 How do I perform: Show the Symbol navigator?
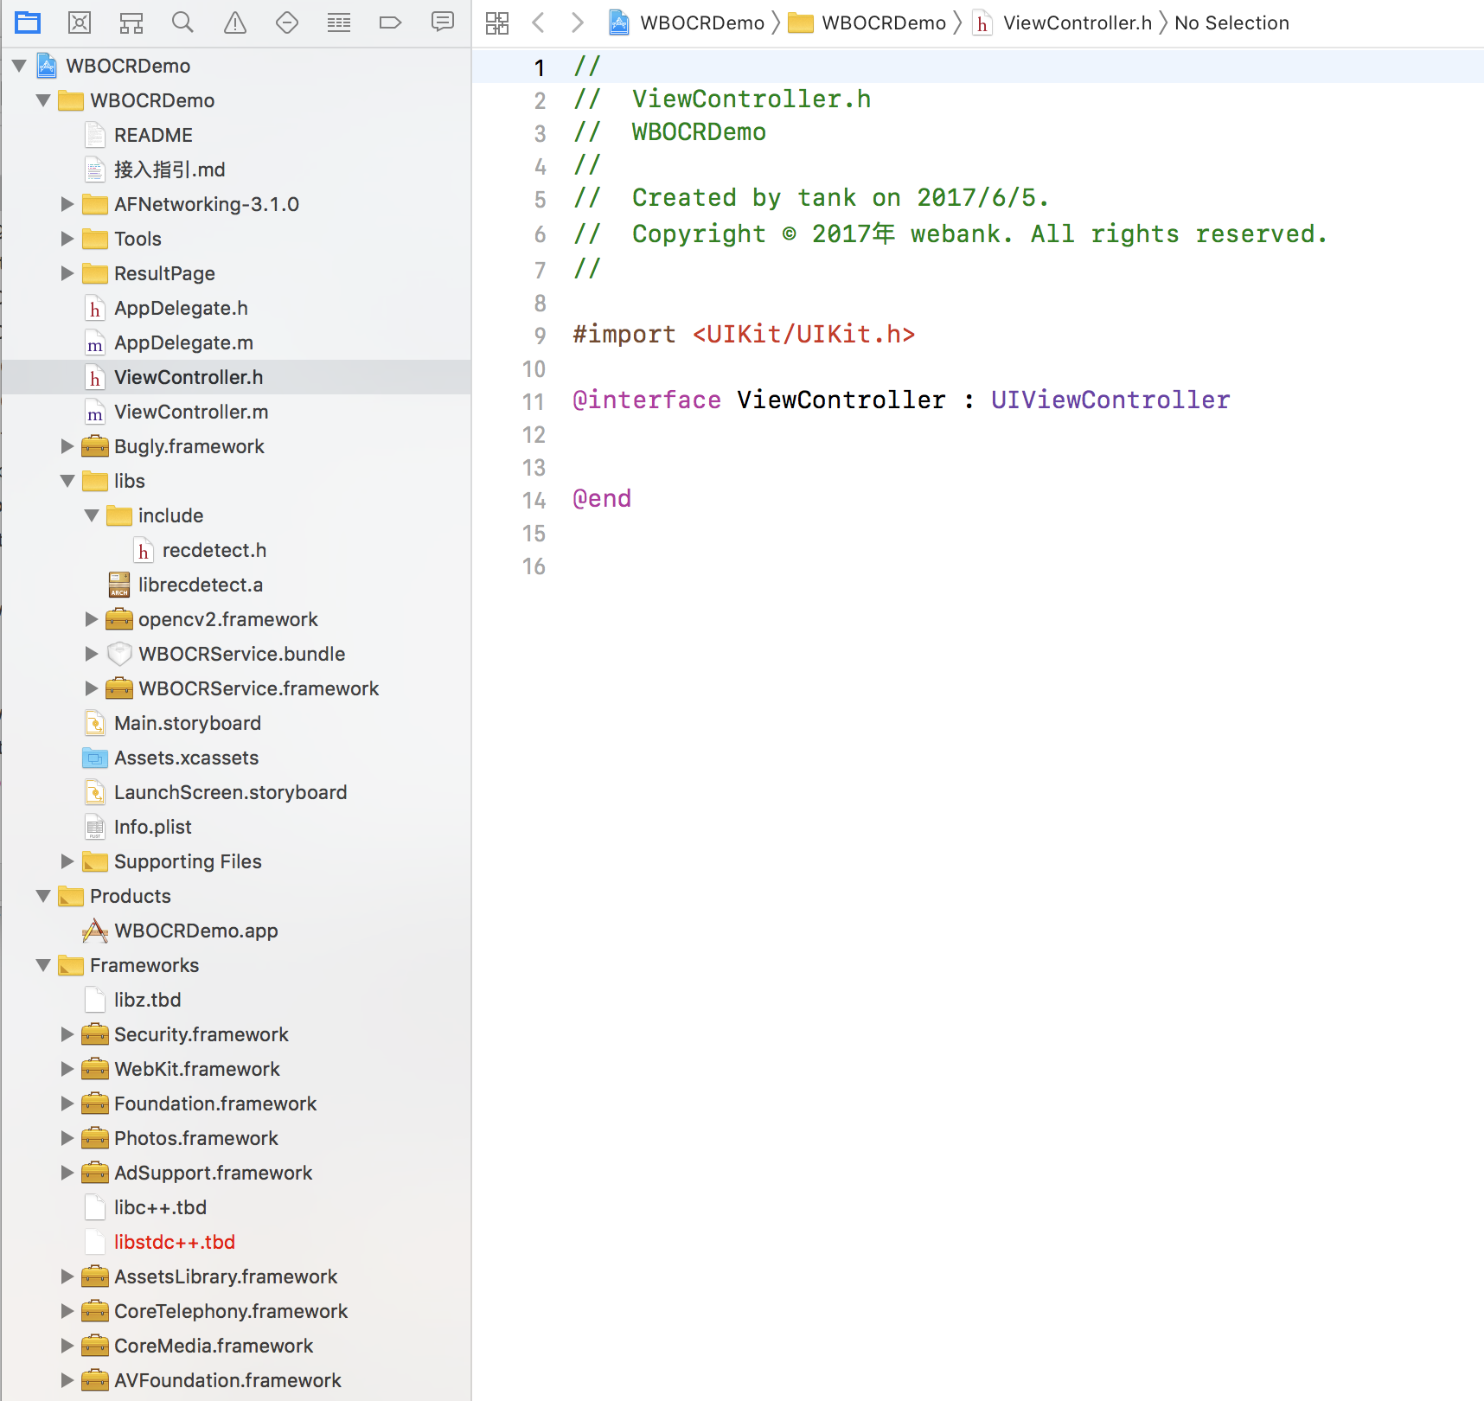131,22
